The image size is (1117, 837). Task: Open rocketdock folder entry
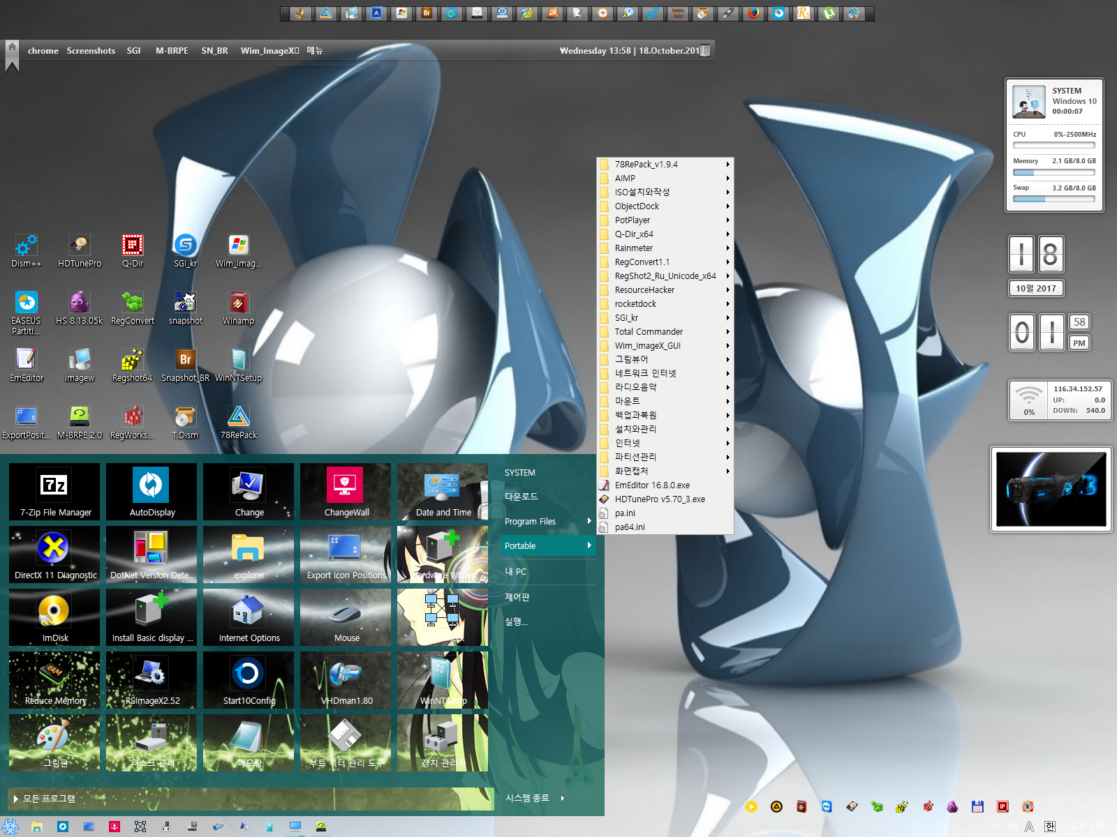pos(665,304)
